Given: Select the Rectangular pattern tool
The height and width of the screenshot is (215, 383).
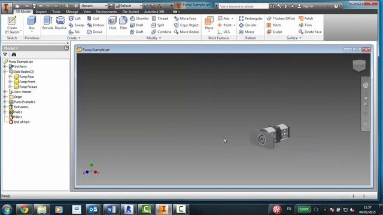Looking at the screenshot, I should pyautogui.click(x=251, y=19).
